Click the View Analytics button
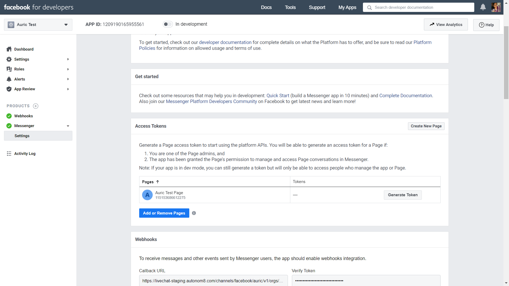509x286 pixels. 446,25
